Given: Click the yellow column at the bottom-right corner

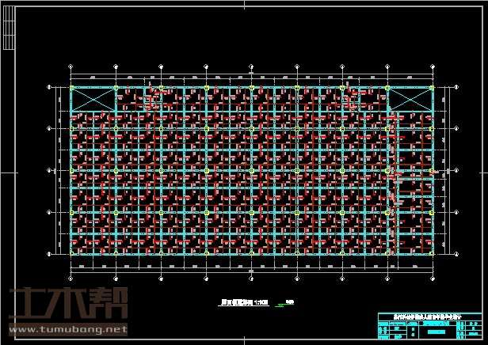Looking at the screenshot, I should pyautogui.click(x=432, y=253).
